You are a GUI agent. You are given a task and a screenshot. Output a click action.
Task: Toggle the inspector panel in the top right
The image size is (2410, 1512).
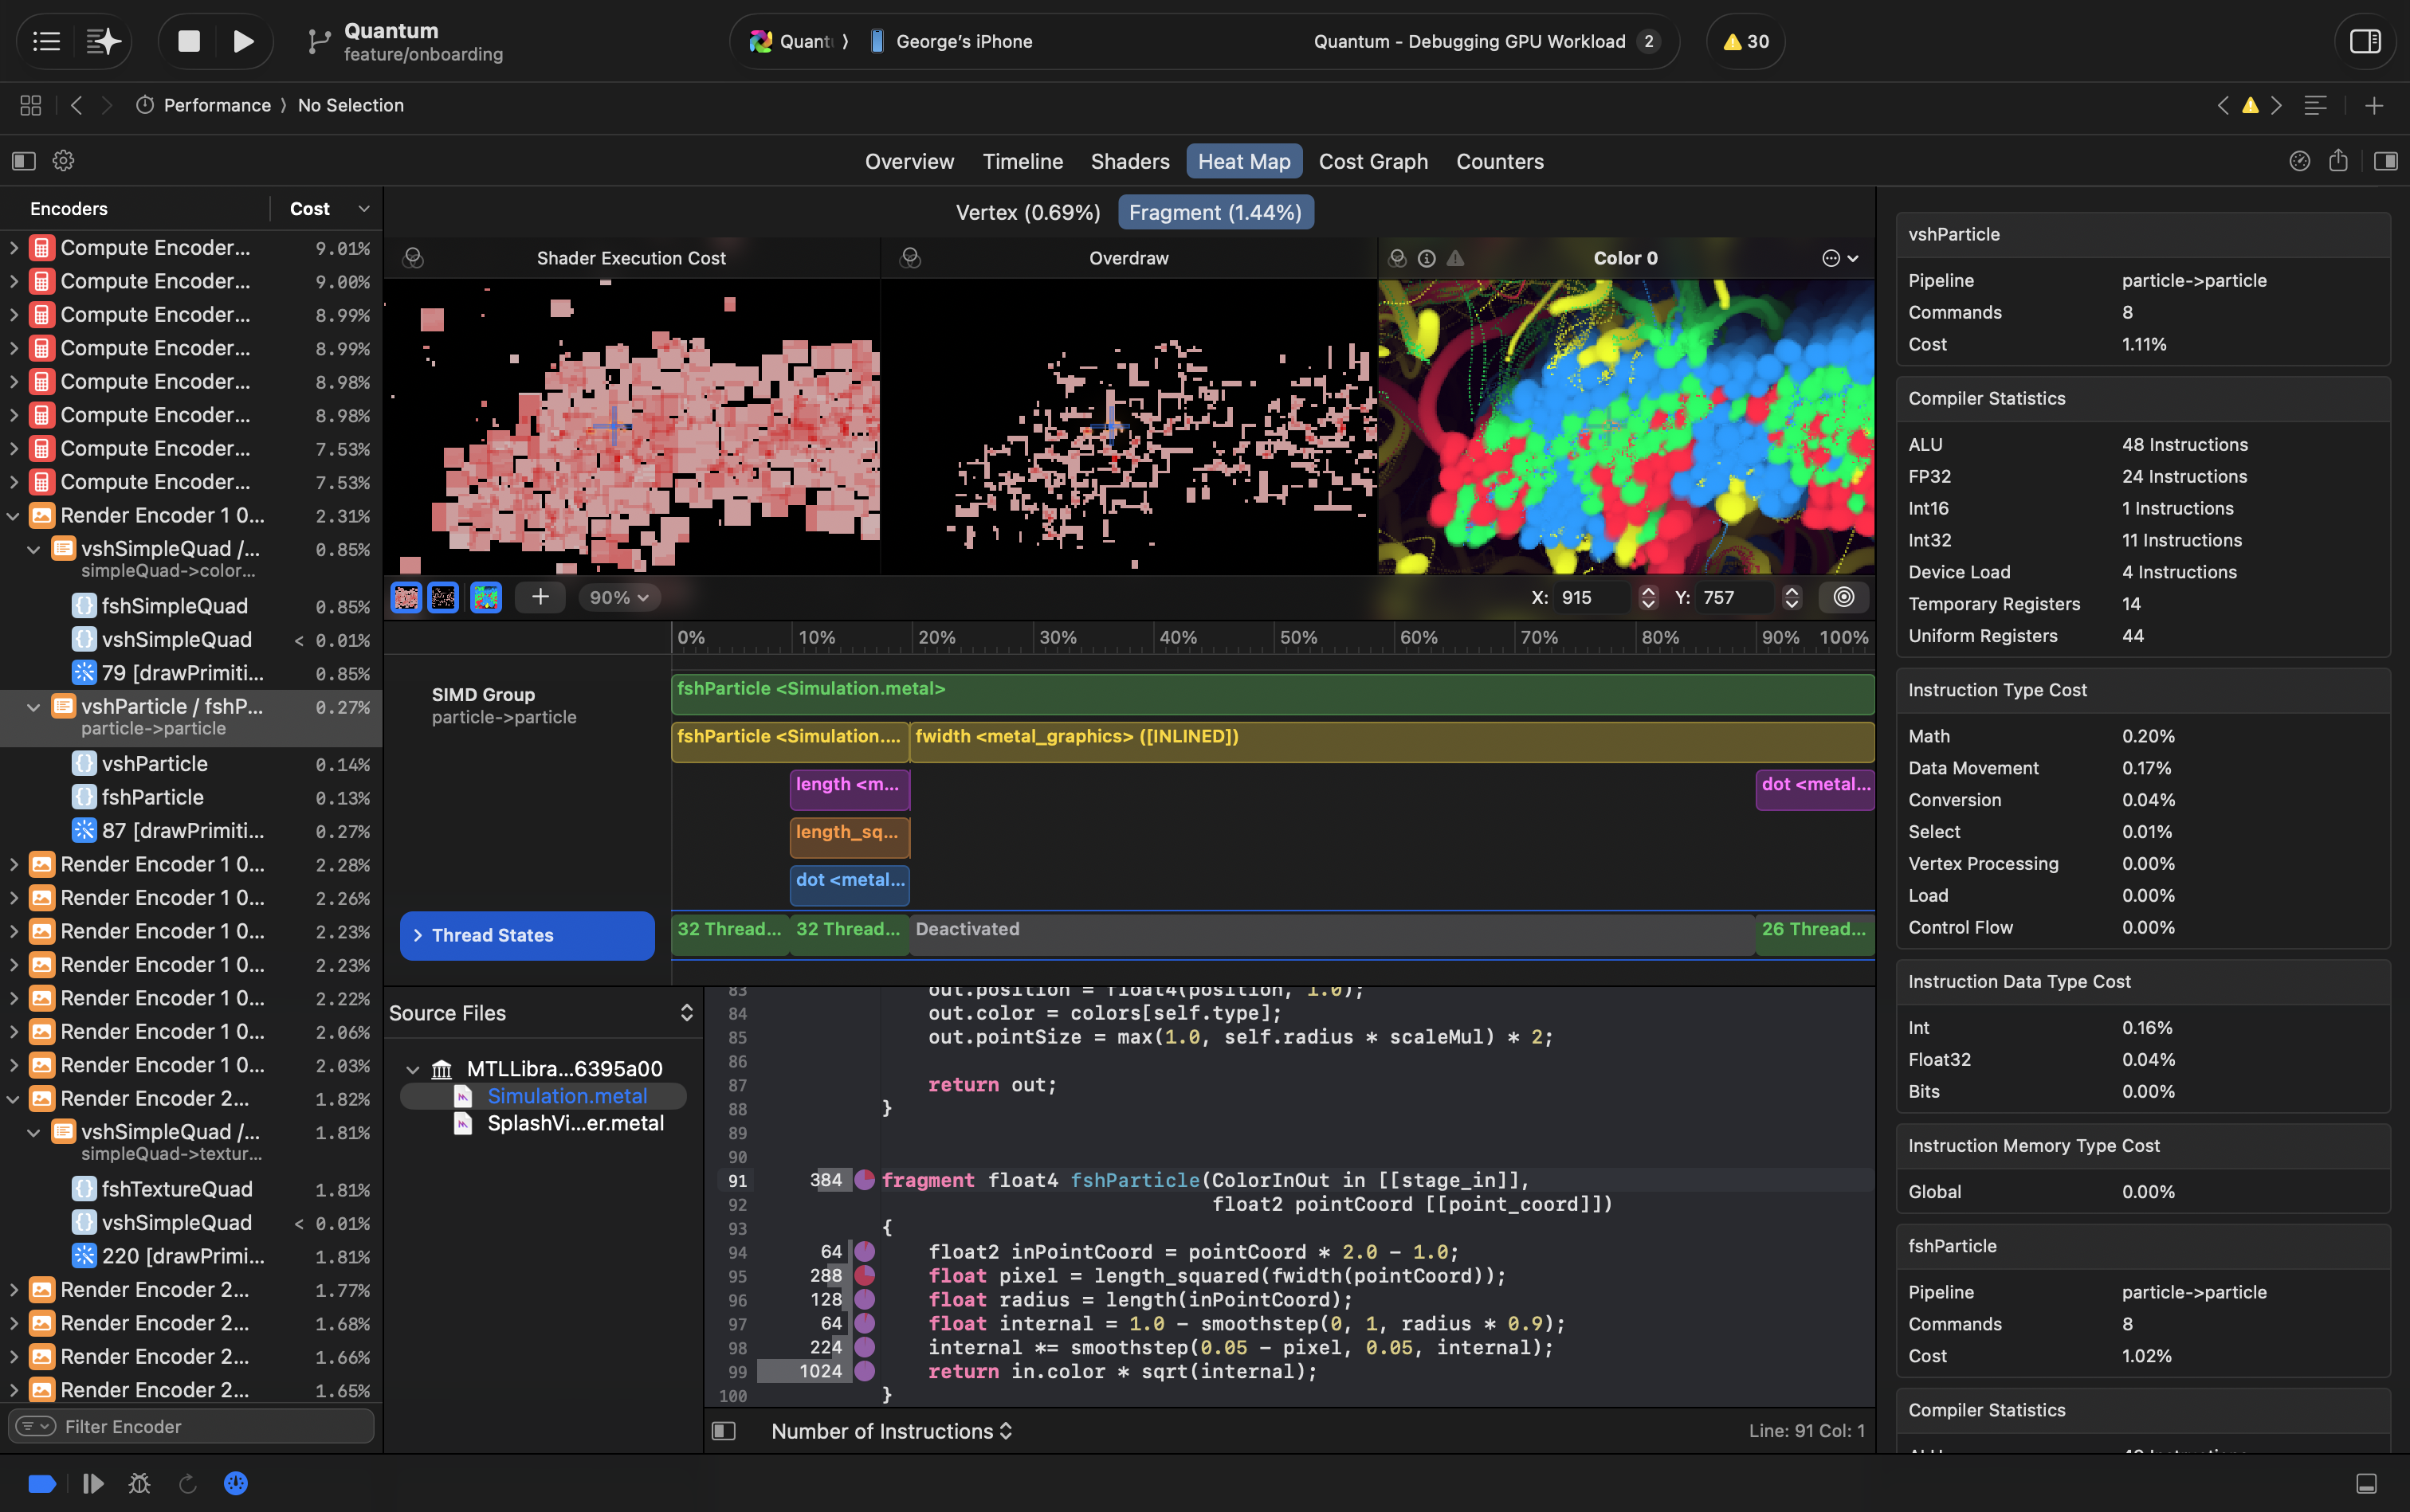[2365, 41]
